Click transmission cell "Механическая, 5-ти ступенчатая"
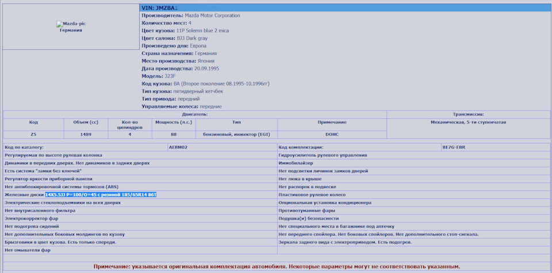 click(469, 128)
